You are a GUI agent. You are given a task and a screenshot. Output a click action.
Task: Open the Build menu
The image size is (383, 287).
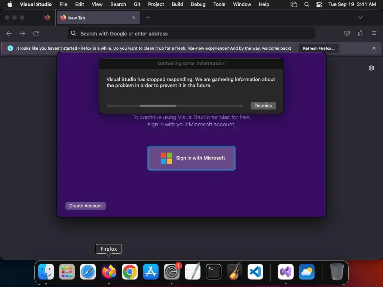(x=177, y=4)
